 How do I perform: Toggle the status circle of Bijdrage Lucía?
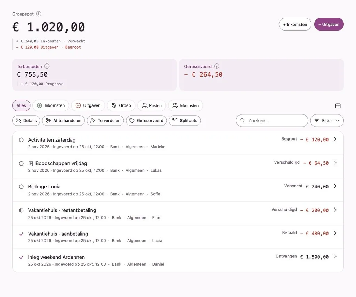(x=21, y=187)
